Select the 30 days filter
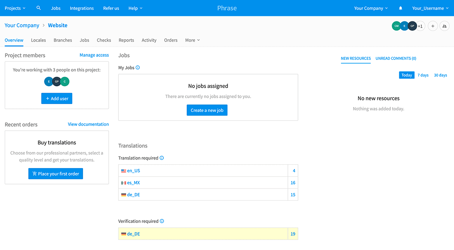 click(440, 75)
